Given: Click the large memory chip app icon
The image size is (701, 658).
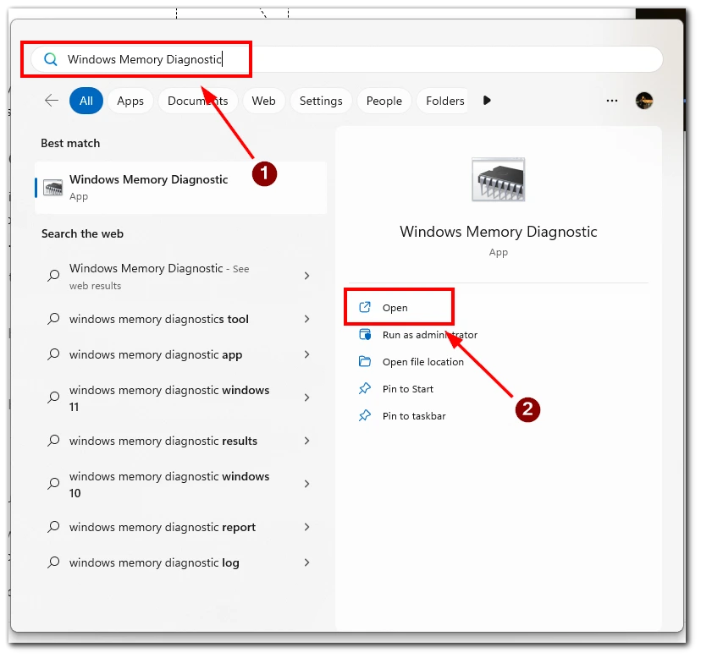Looking at the screenshot, I should tap(499, 179).
